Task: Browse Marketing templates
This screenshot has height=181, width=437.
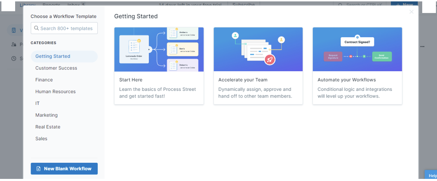Action: 46,115
